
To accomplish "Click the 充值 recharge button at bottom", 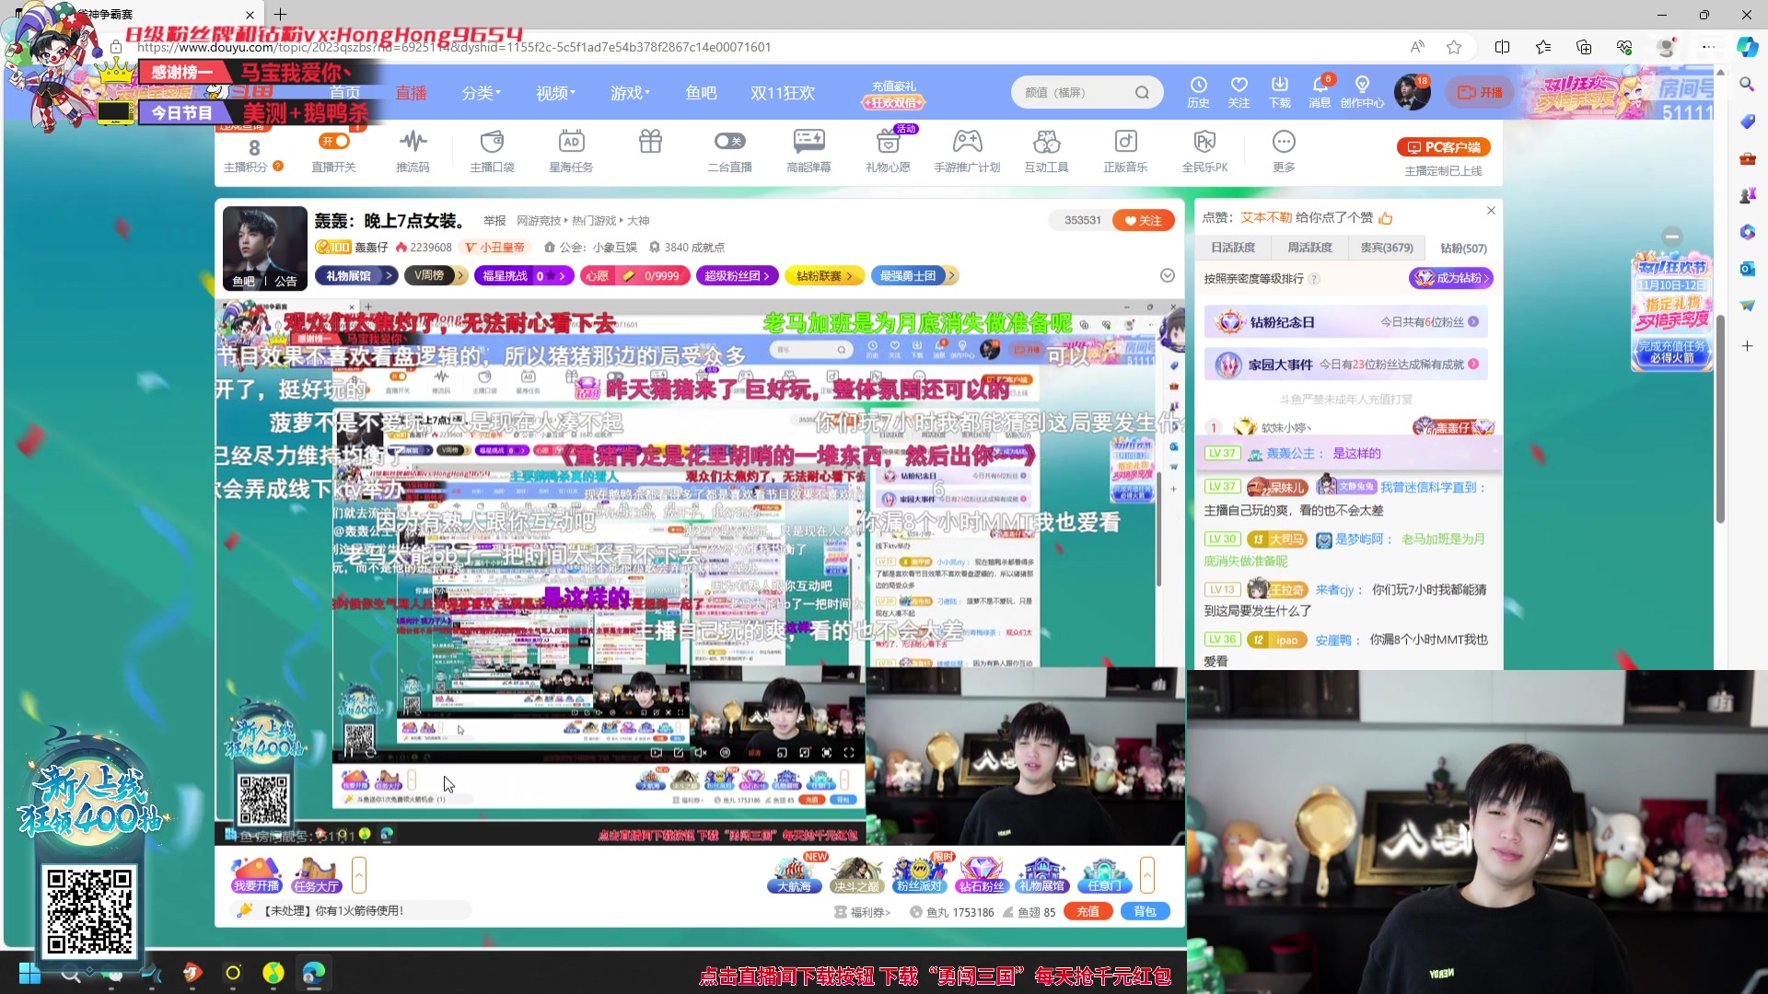I will [x=1088, y=911].
